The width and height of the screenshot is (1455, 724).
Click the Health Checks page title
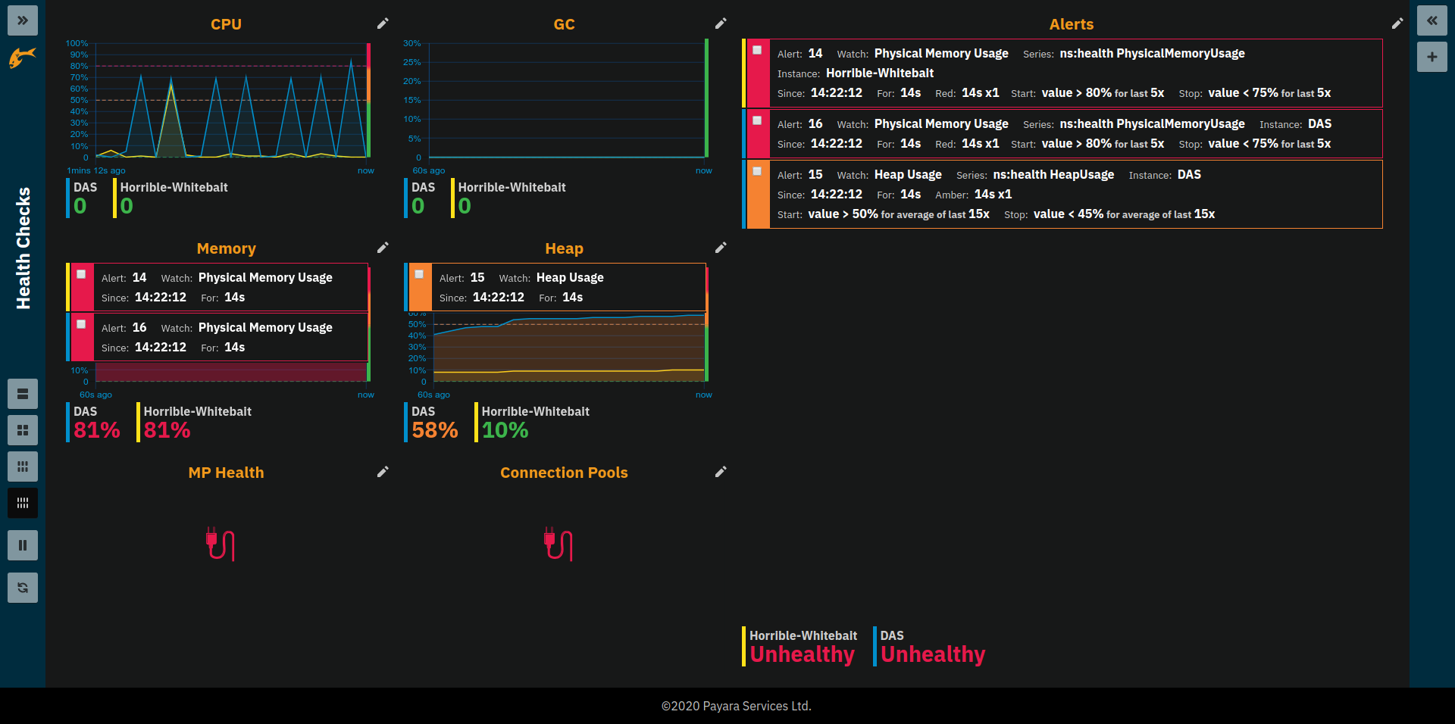[23, 248]
